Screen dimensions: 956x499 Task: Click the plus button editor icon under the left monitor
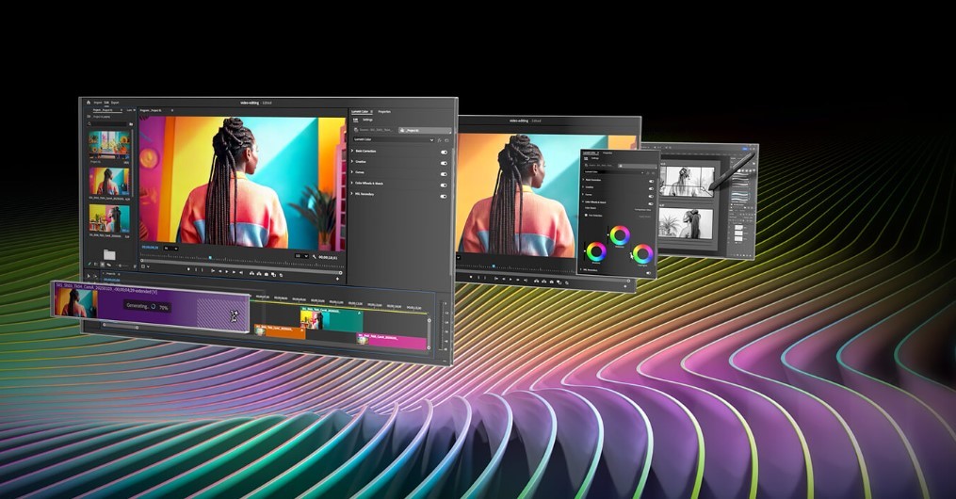point(337,279)
